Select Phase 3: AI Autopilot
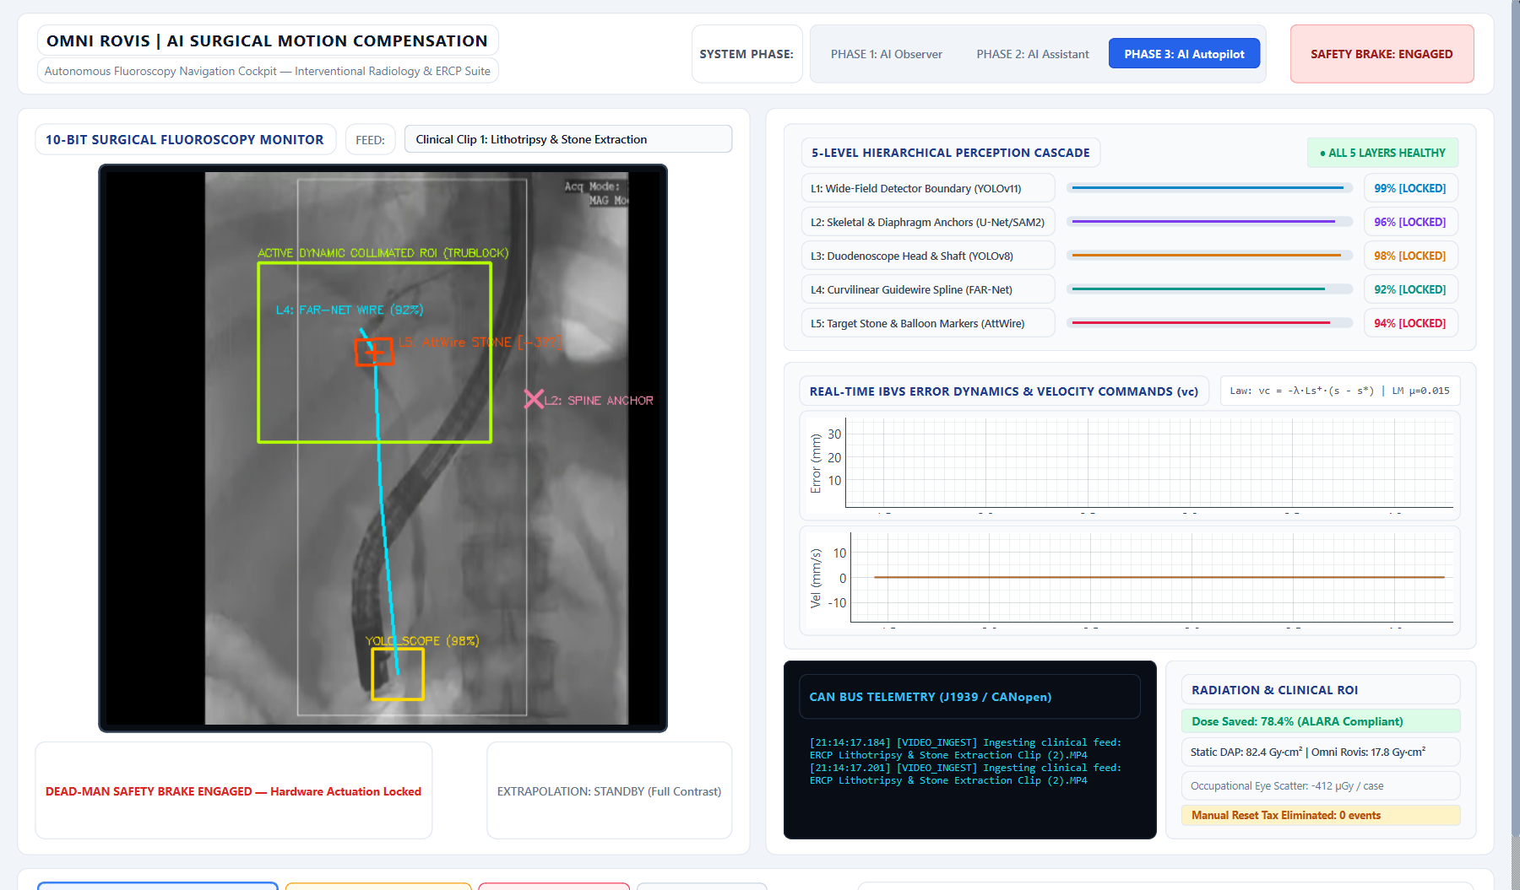This screenshot has width=1520, height=890. click(x=1184, y=54)
